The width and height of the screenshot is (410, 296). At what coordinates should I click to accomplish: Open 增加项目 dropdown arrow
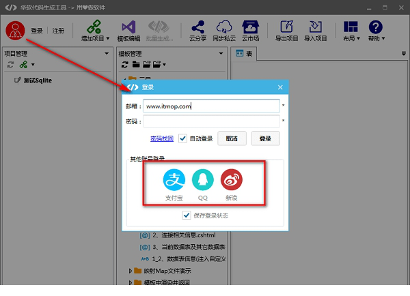click(108, 38)
